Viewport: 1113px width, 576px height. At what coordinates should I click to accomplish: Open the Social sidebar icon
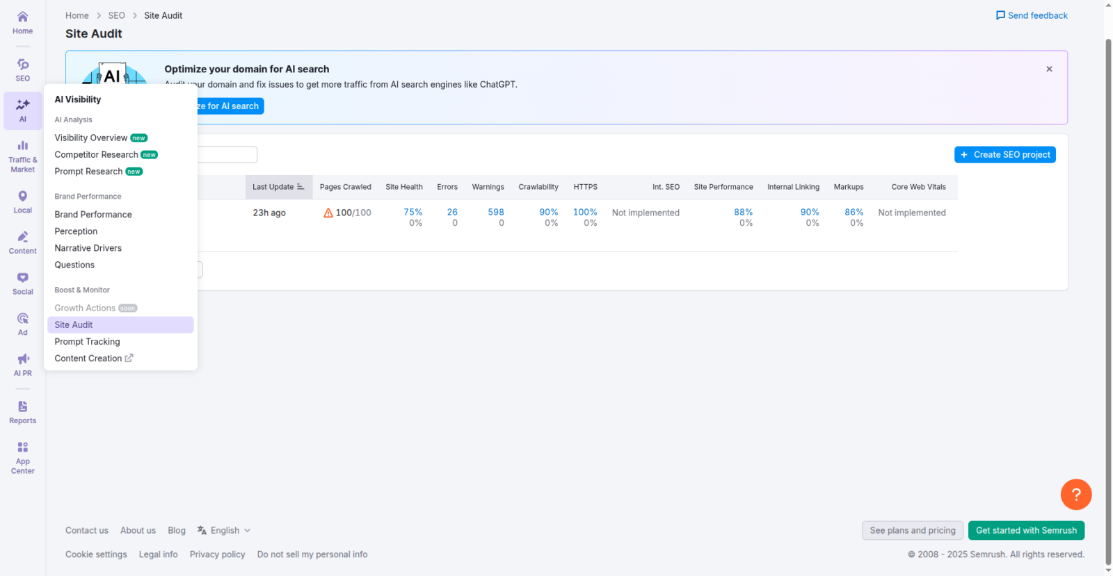pos(22,283)
